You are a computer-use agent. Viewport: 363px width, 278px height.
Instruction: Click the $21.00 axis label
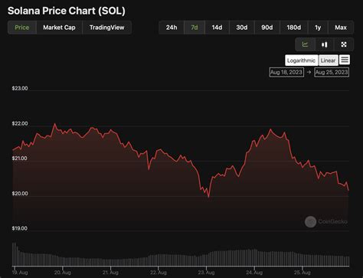click(20, 159)
